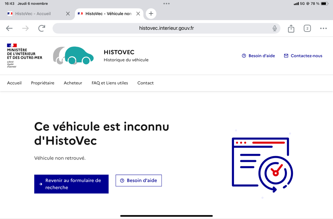Viewport: 333px width, 219px height.
Task: Tap the browser back arrow
Action: click(x=9, y=28)
